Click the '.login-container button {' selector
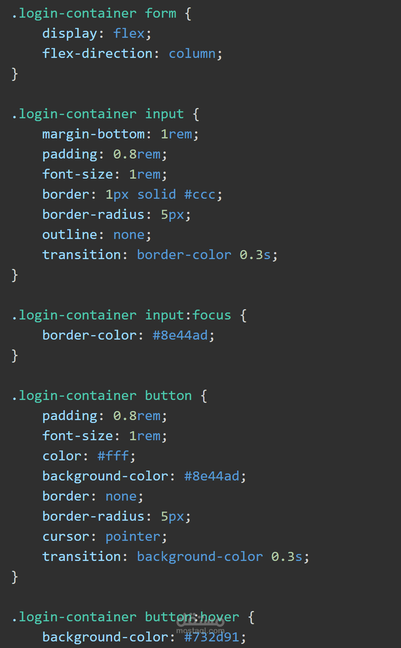Image resolution: width=401 pixels, height=648 pixels. [x=109, y=396]
